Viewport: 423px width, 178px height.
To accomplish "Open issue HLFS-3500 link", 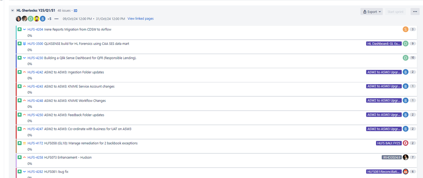I will (x=35, y=44).
